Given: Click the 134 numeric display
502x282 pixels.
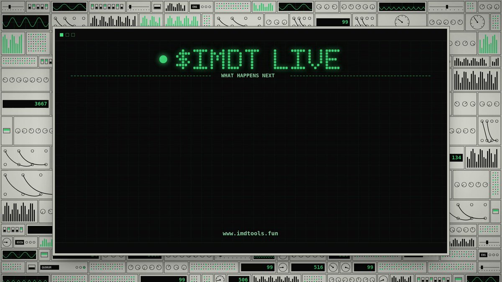Looking at the screenshot, I should [456, 158].
